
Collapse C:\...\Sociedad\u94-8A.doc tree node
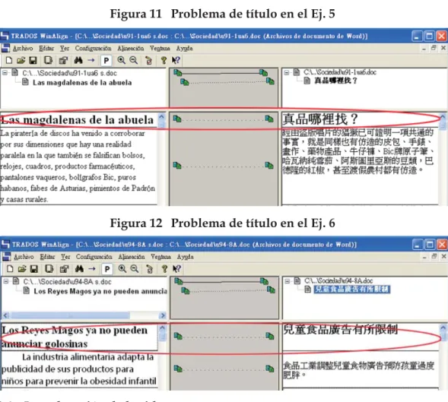(288, 281)
